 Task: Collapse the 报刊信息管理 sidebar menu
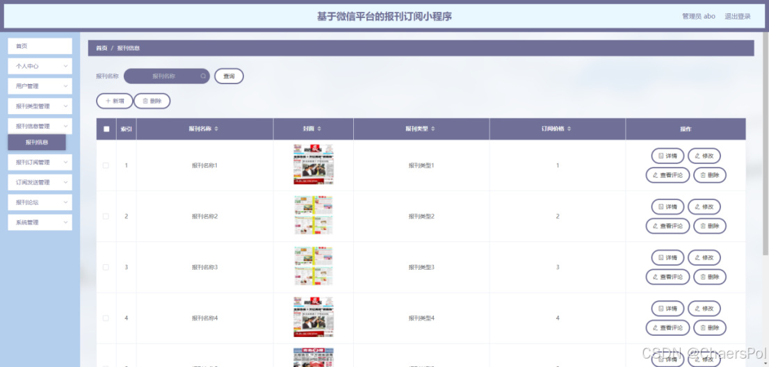(40, 126)
